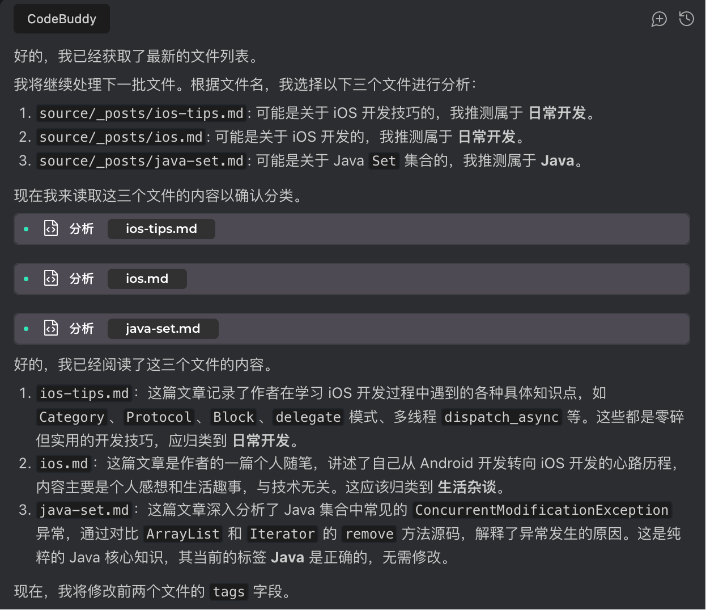The image size is (706, 610).
Task: Expand the ios.md analysis row
Action: (351, 279)
